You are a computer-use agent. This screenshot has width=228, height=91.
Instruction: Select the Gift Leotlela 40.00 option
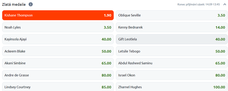(172, 39)
